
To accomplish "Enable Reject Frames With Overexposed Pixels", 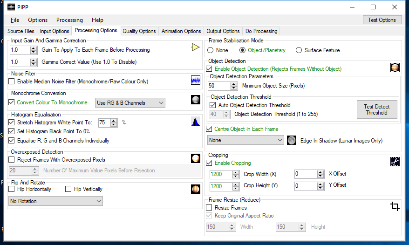I will pyautogui.click(x=12, y=160).
